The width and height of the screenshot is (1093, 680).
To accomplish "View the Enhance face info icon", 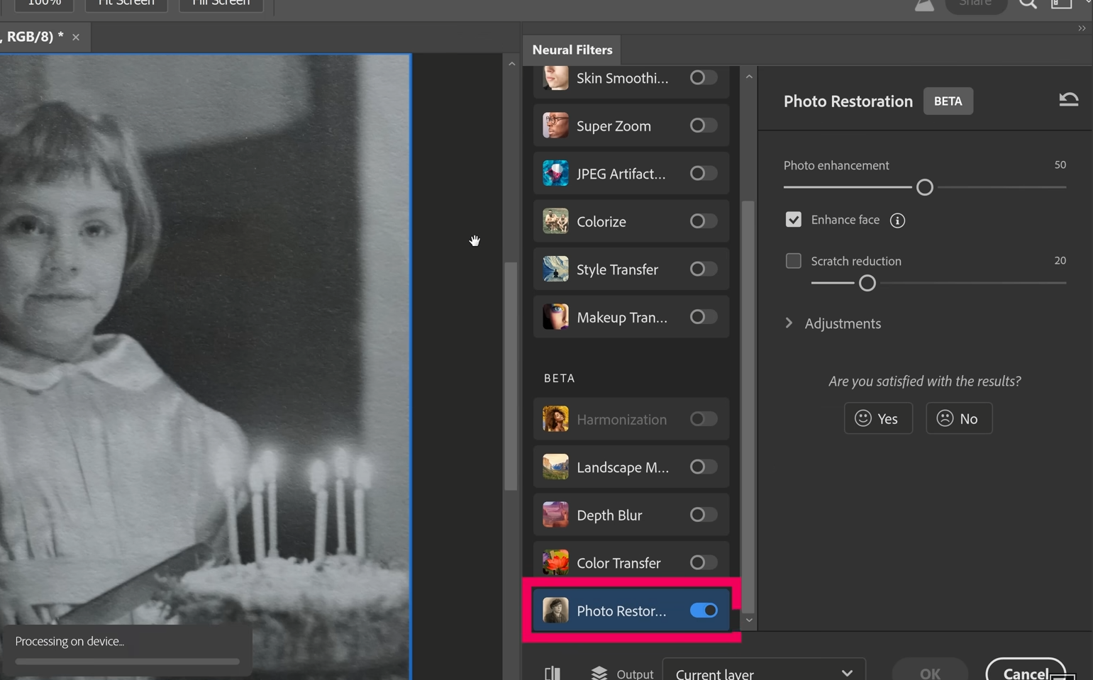I will 897,221.
